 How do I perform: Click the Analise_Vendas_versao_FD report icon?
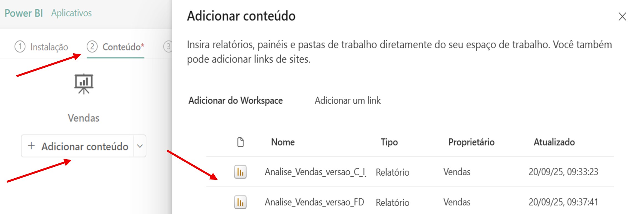pyautogui.click(x=240, y=202)
